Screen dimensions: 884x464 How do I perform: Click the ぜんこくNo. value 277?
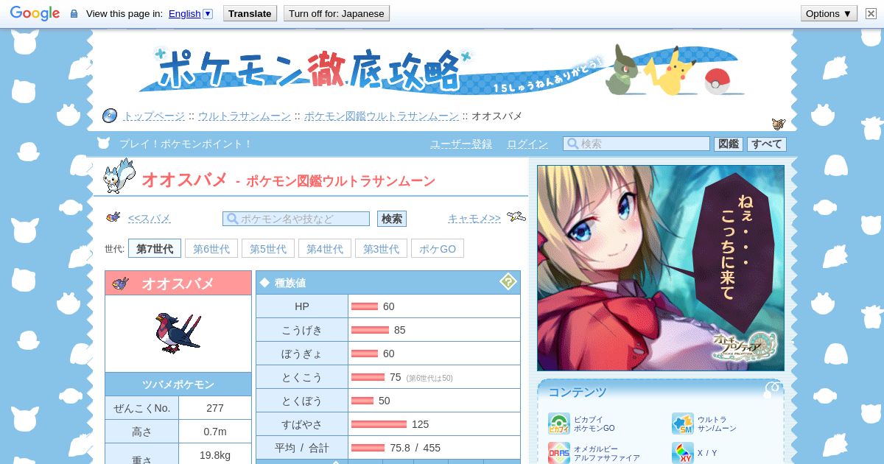[215, 408]
